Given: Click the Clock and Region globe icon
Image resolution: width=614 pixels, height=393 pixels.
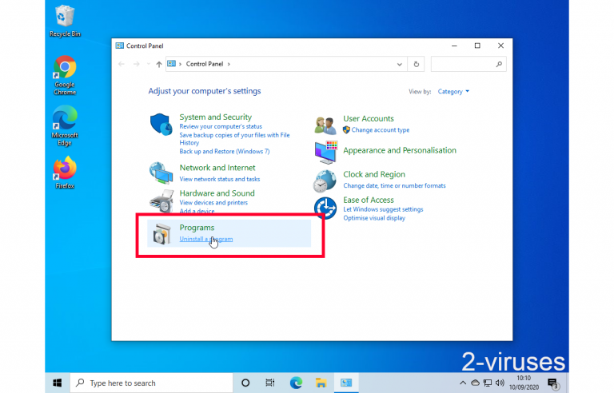Looking at the screenshot, I should pos(325,181).
